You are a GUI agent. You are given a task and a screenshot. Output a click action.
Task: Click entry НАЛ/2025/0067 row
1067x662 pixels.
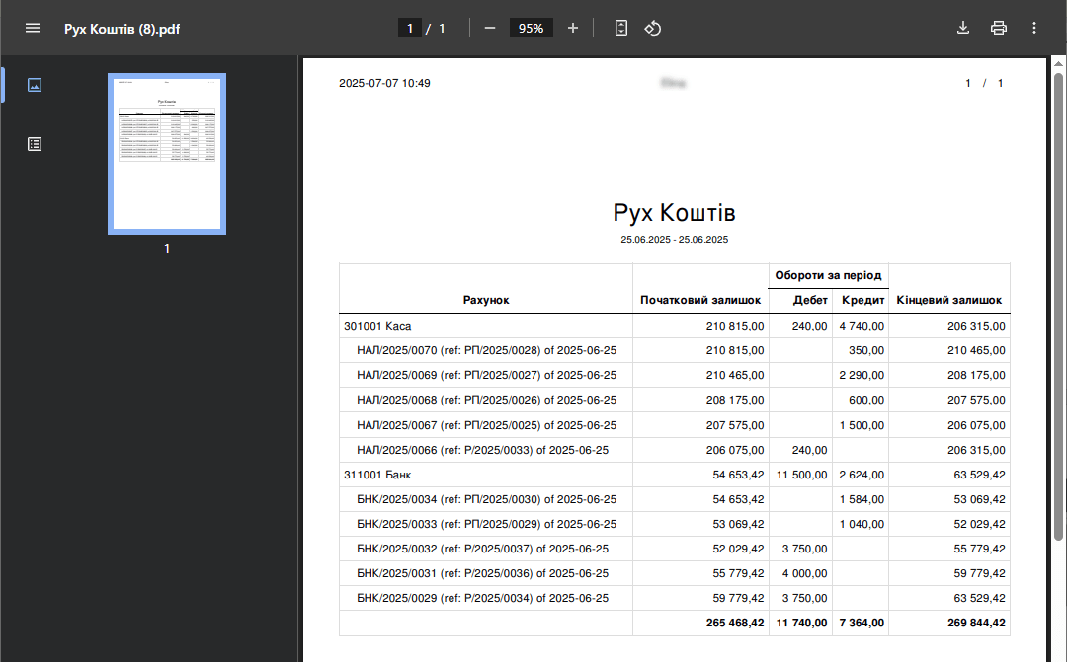tap(675, 425)
